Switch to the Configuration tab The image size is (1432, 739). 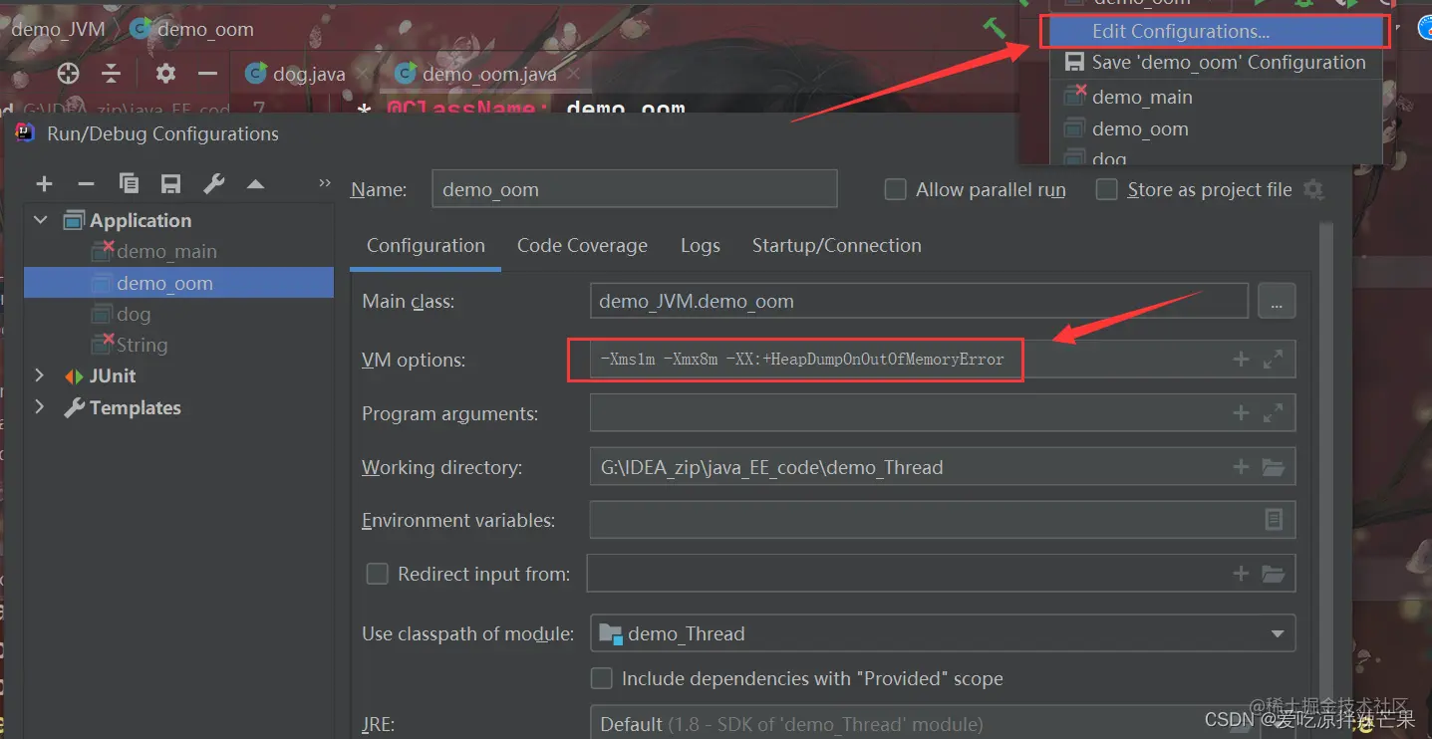(426, 245)
